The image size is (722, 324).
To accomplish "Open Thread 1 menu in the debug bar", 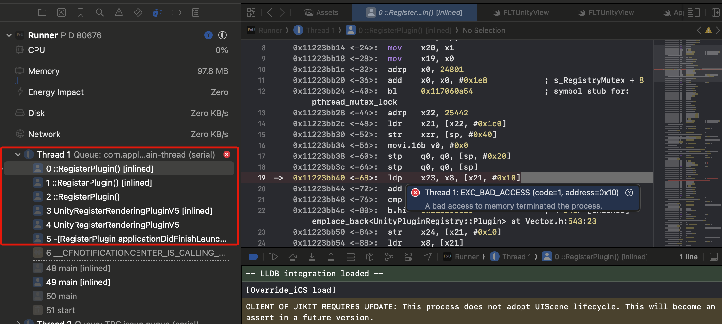I will tap(510, 257).
